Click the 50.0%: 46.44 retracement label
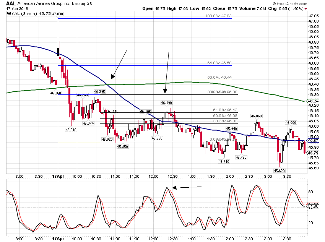325x242 pixels. [x=219, y=77]
